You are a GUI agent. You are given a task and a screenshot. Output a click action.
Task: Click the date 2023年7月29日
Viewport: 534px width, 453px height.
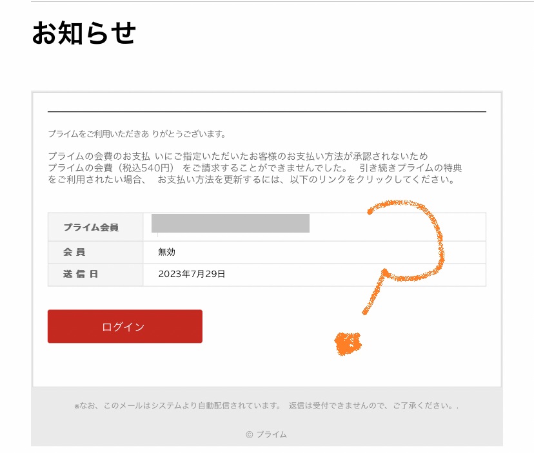[192, 274]
